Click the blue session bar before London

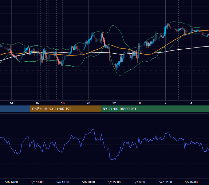click(x=15, y=109)
